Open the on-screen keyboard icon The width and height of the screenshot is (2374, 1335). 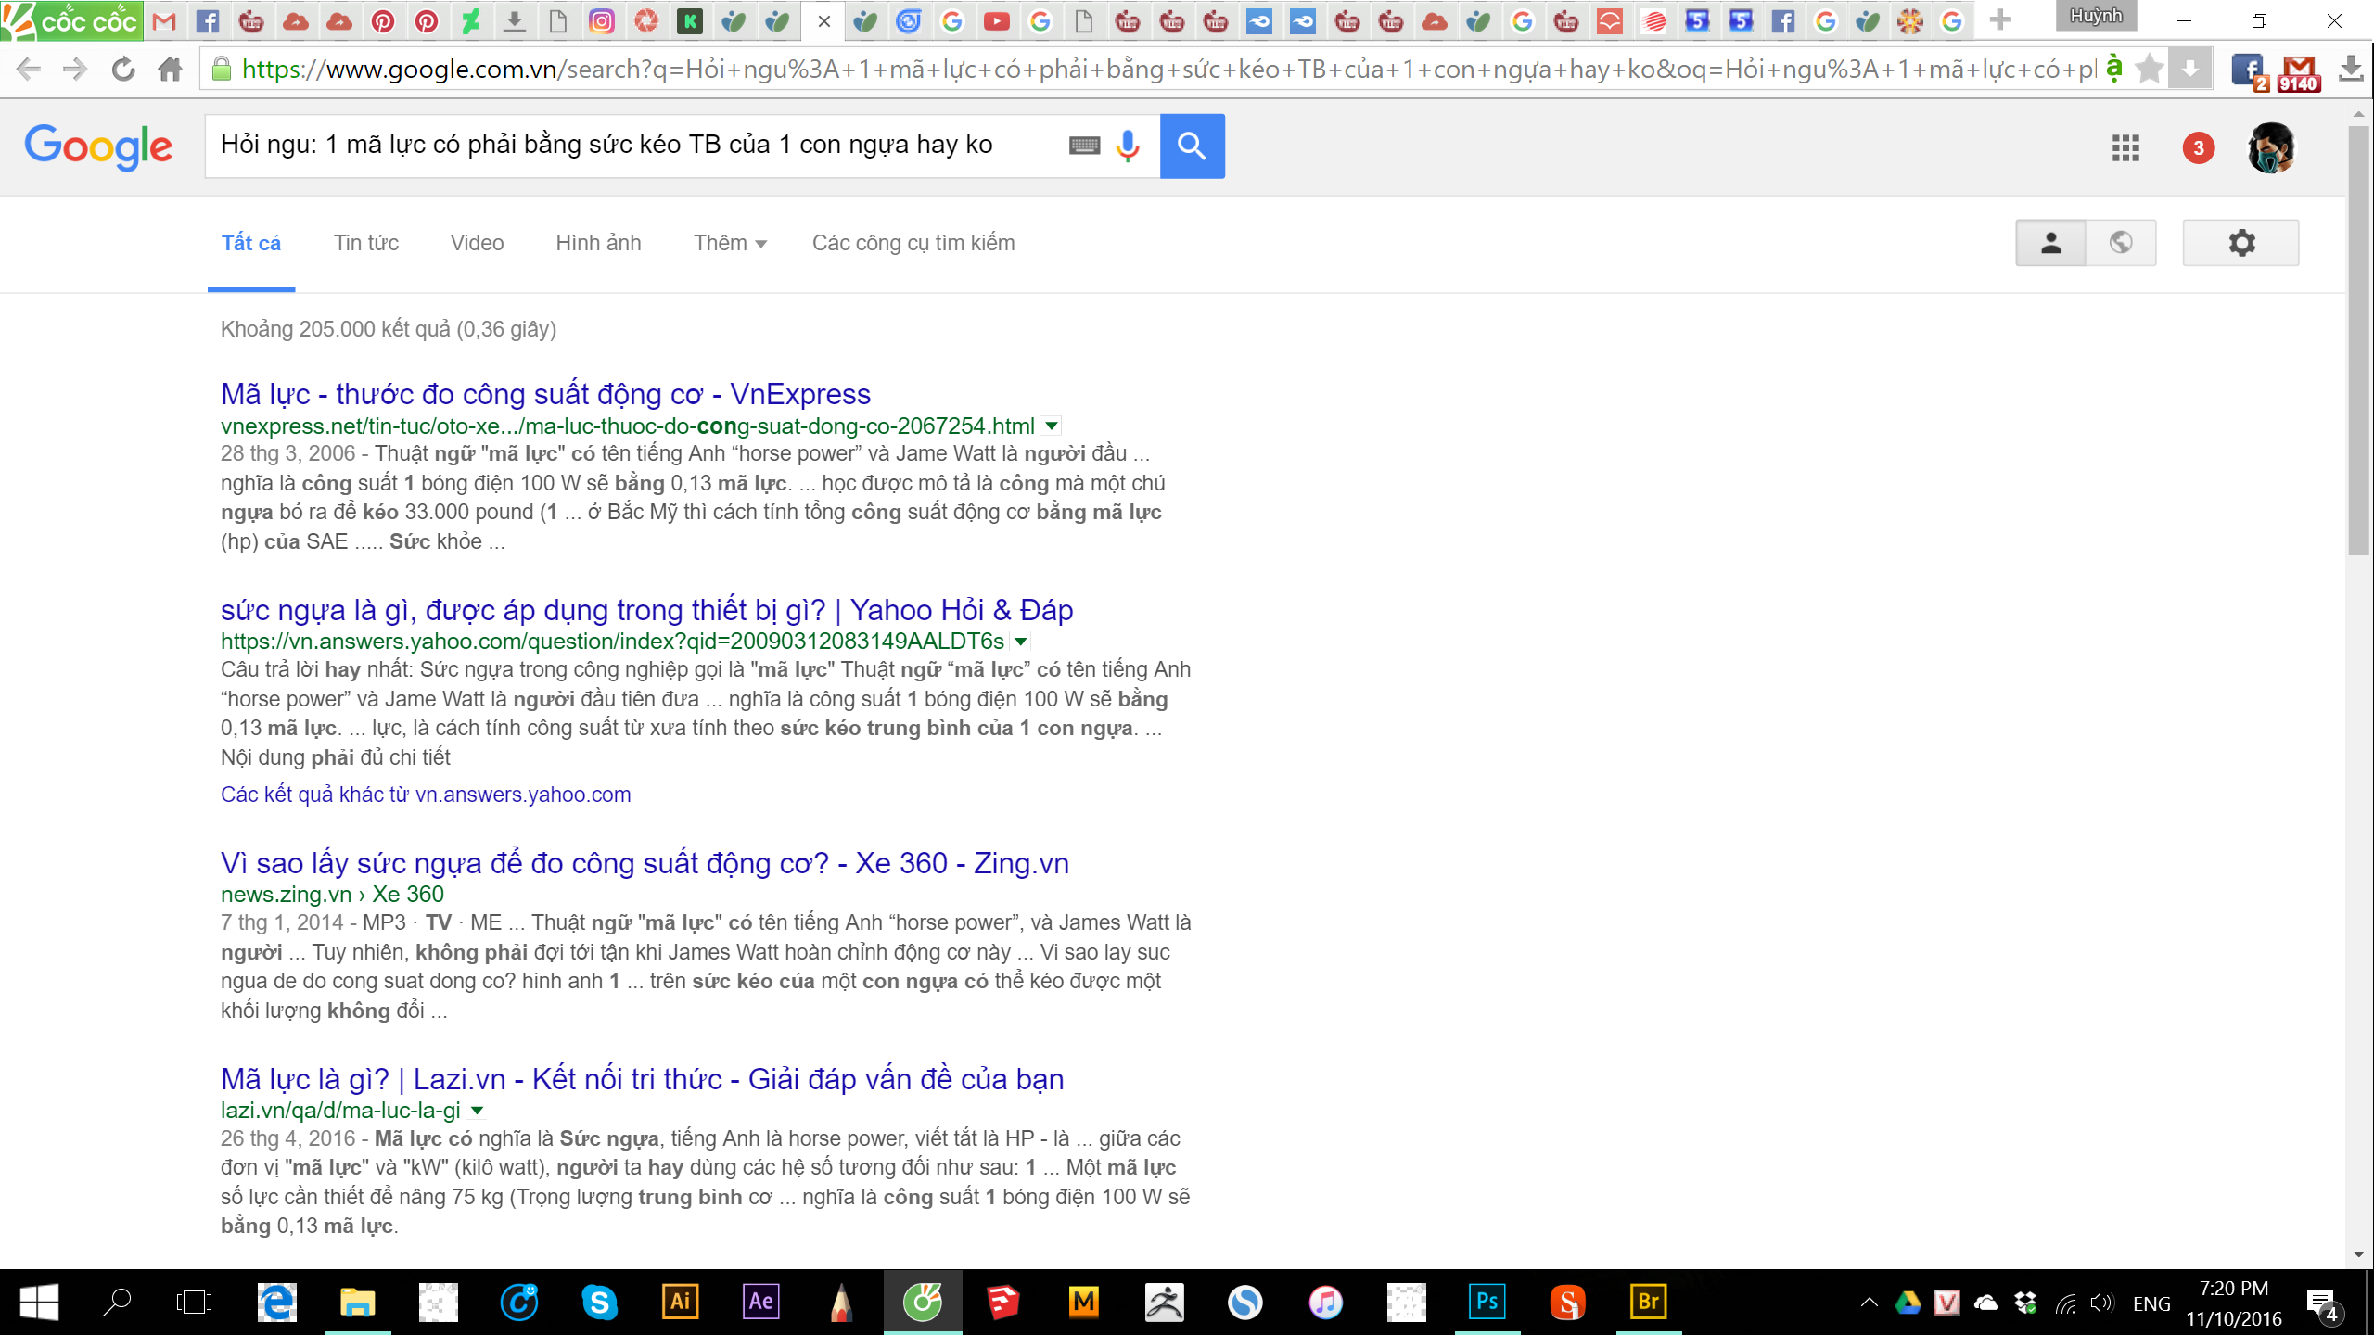pyautogui.click(x=1084, y=146)
